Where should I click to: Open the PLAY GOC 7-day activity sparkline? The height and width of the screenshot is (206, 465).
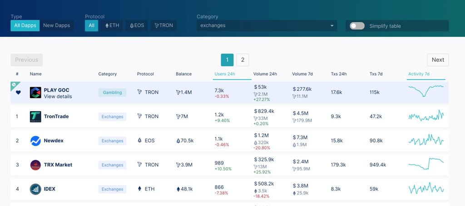point(426,91)
